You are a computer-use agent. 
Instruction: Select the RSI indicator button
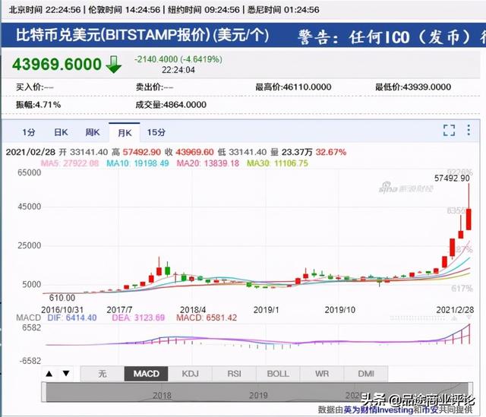pyautogui.click(x=234, y=374)
